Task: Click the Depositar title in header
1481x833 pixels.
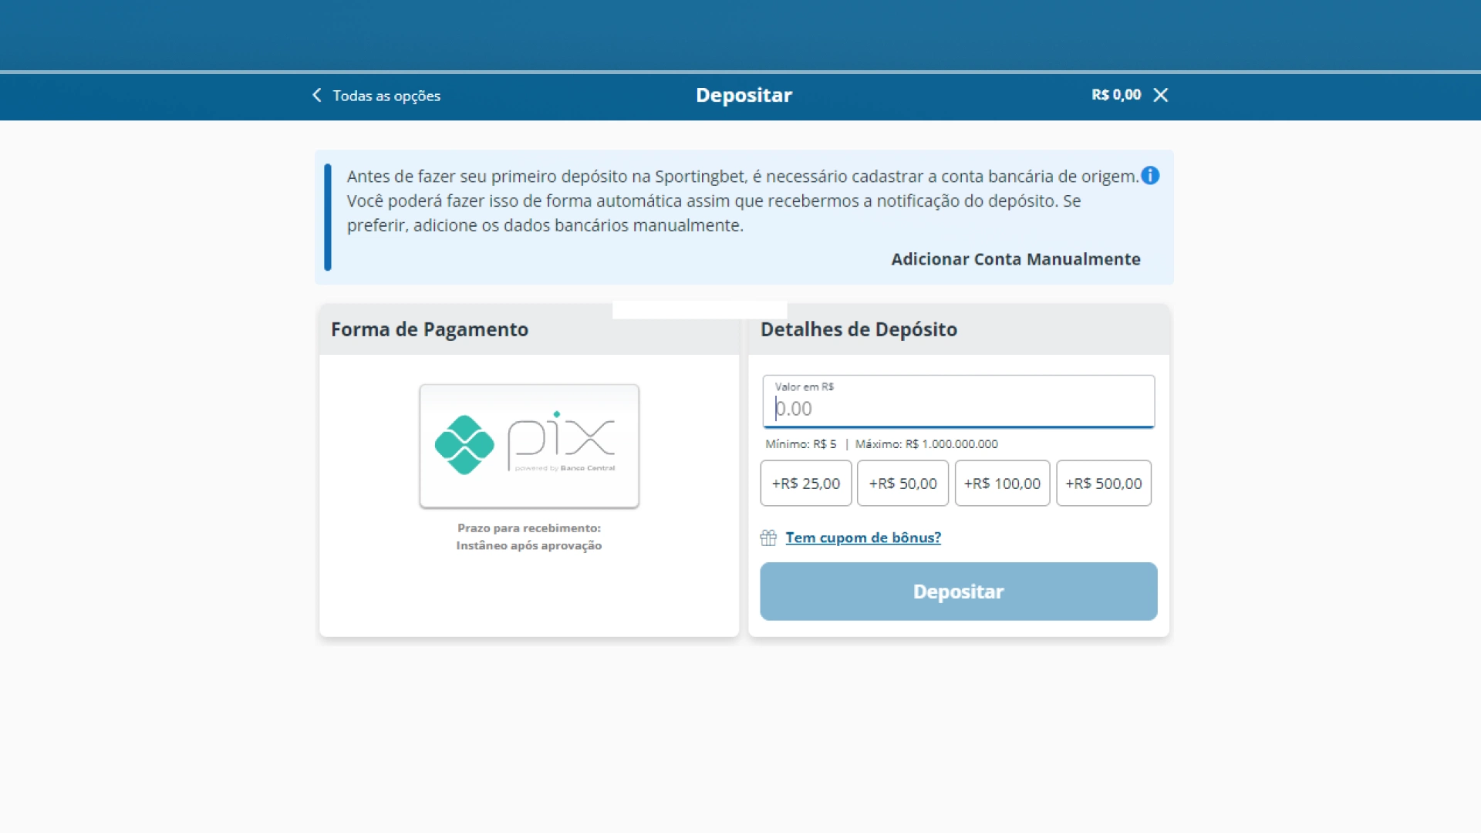Action: tap(744, 95)
